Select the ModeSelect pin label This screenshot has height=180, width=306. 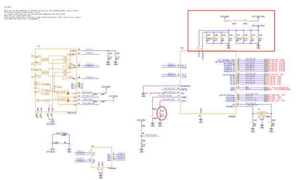pyautogui.click(x=186, y=86)
